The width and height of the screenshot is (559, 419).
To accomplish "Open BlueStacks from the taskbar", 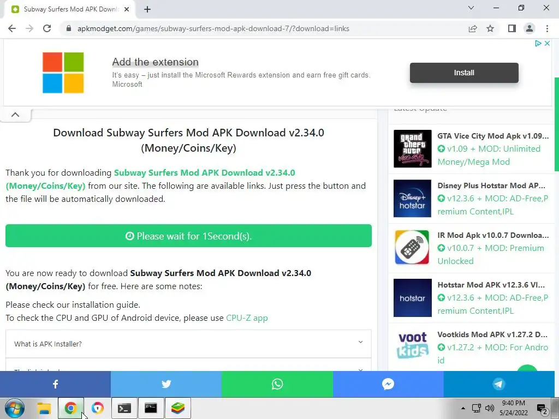I will [177, 408].
